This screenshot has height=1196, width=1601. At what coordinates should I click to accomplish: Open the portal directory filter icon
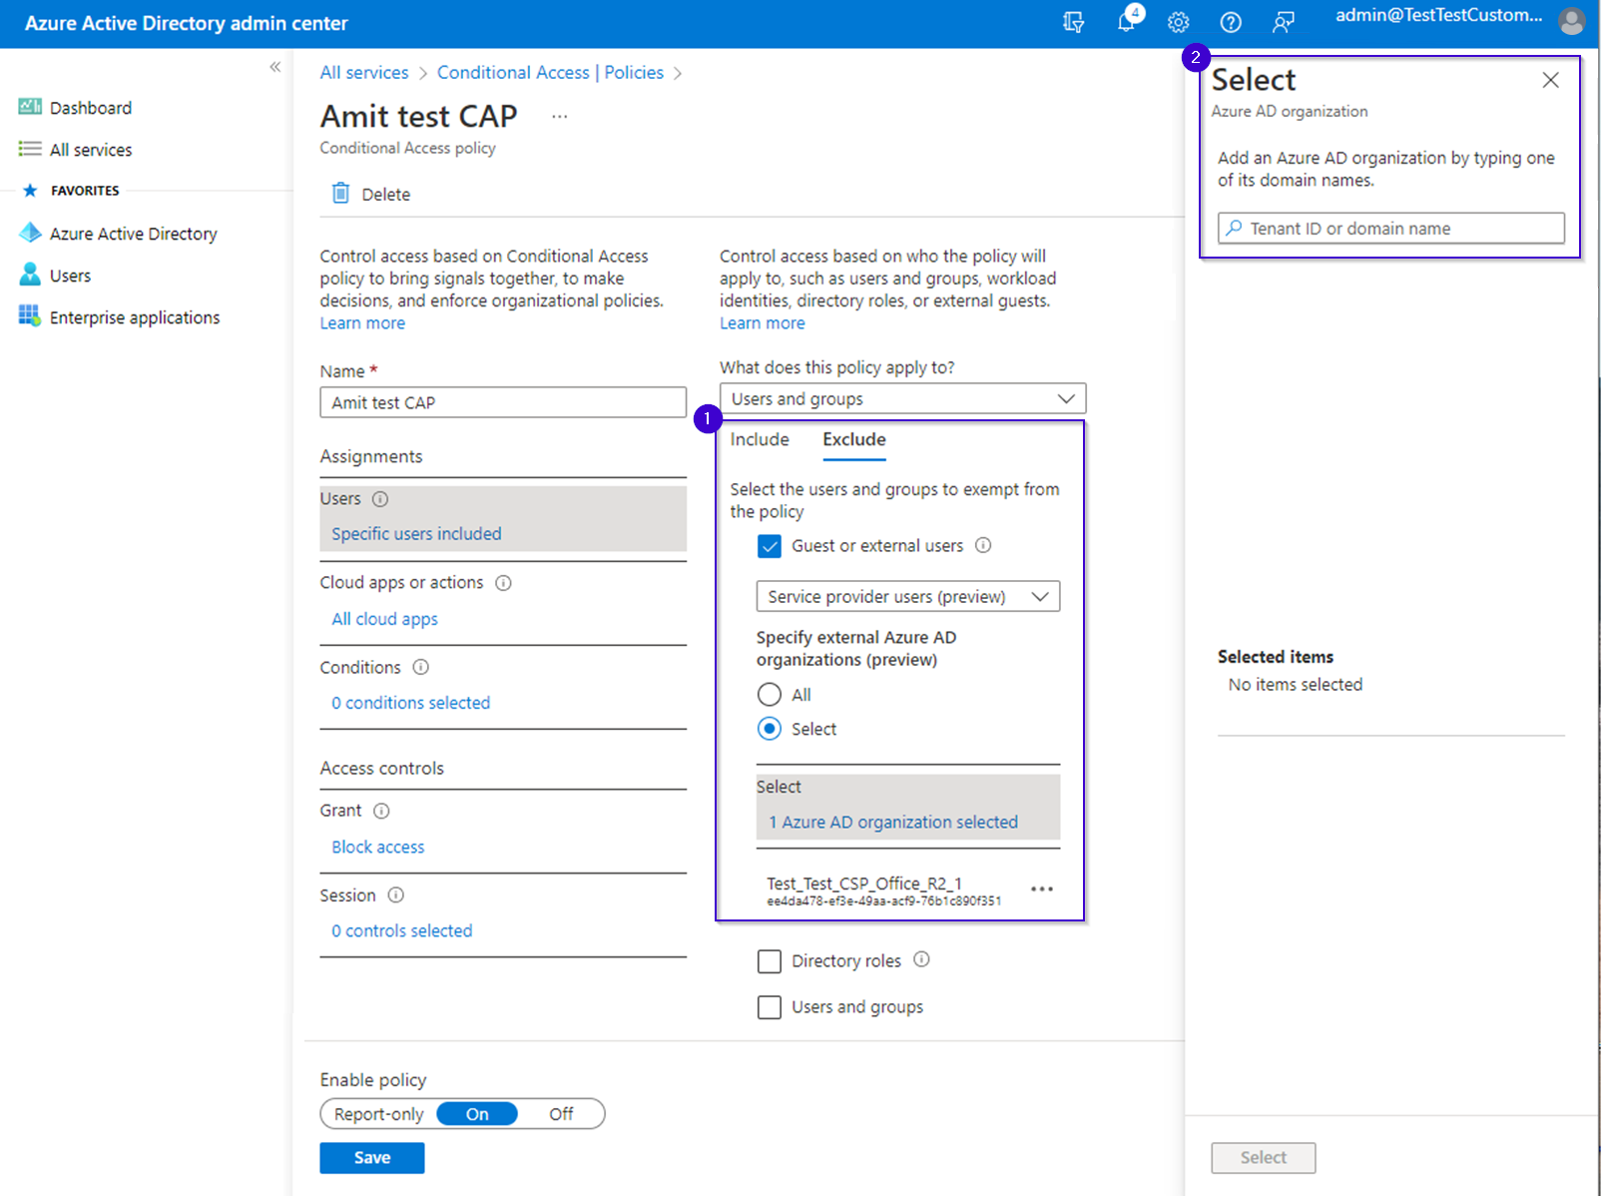[x=1074, y=22]
